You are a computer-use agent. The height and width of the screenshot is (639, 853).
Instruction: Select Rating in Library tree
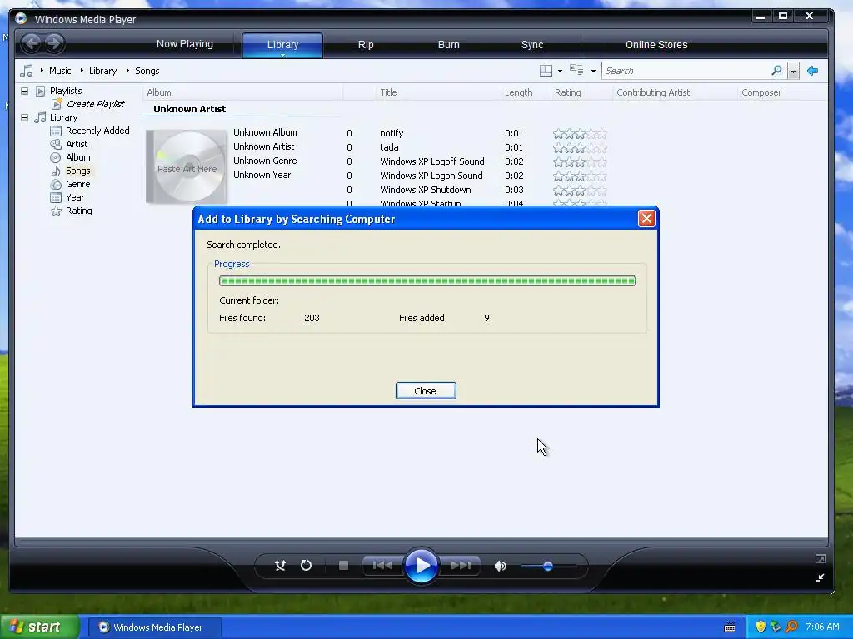pos(79,211)
